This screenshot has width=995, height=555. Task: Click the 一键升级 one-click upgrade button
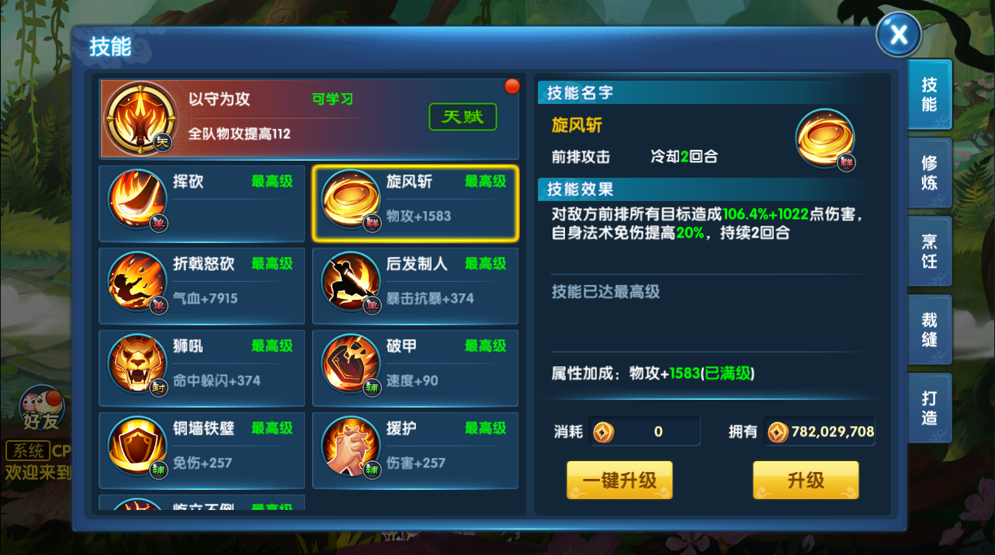(x=619, y=480)
